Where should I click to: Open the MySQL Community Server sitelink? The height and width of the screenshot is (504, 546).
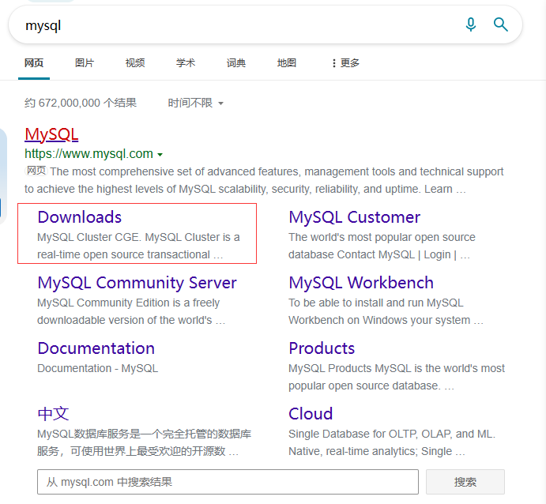137,283
